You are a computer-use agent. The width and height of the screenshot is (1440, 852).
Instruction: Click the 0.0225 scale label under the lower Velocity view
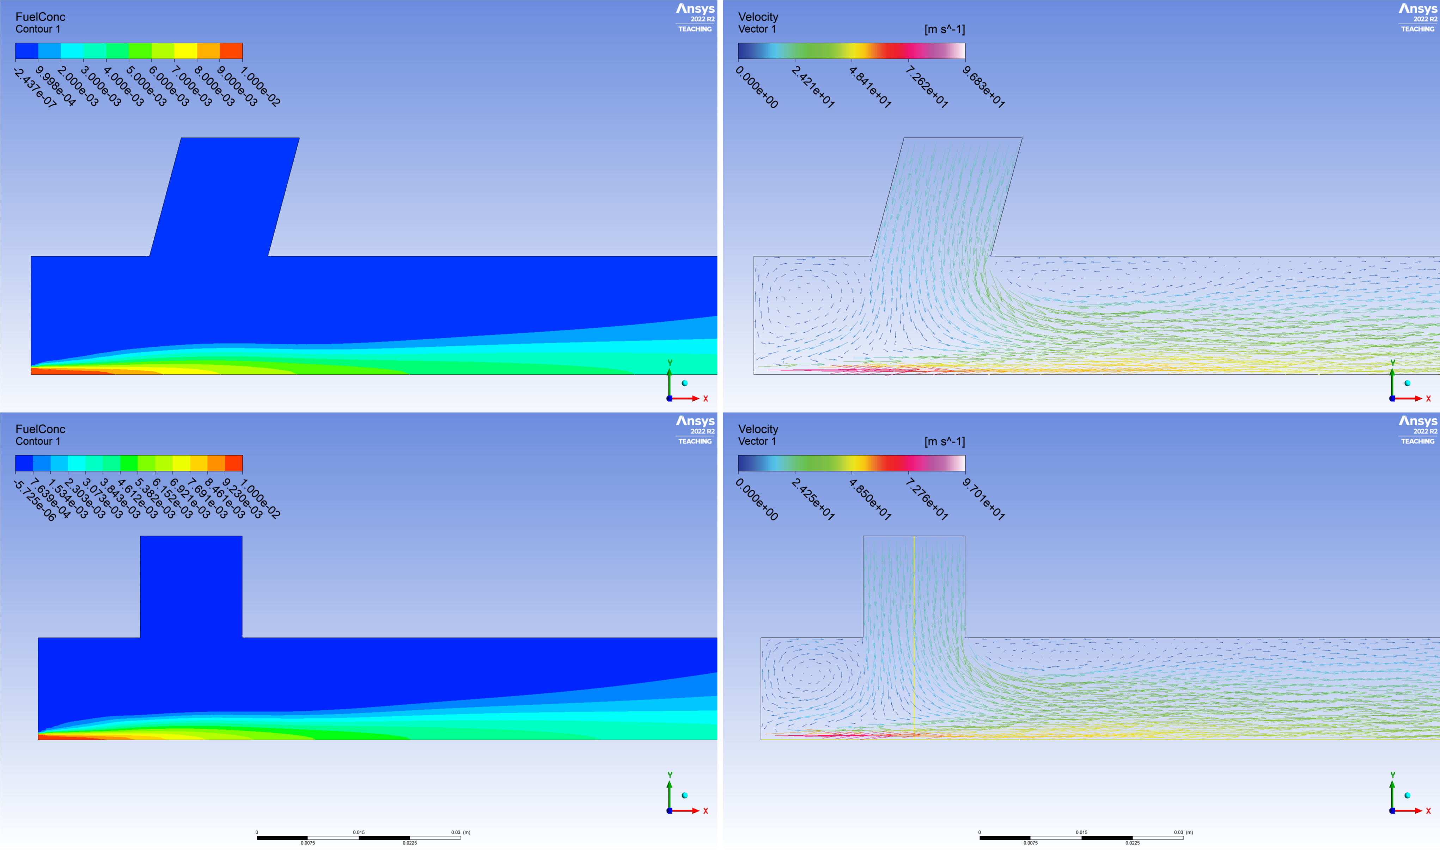click(1132, 844)
